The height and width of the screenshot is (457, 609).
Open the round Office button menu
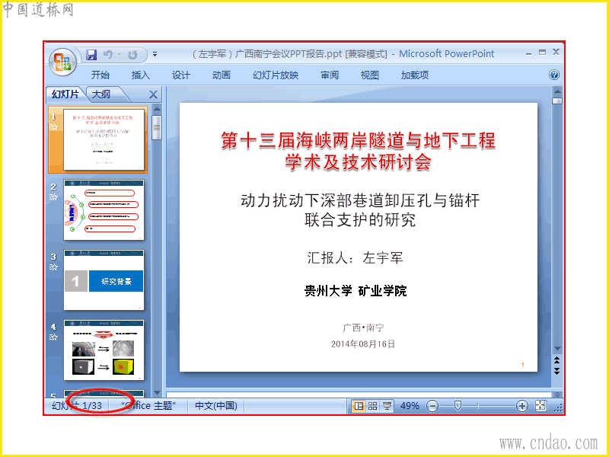tap(62, 61)
